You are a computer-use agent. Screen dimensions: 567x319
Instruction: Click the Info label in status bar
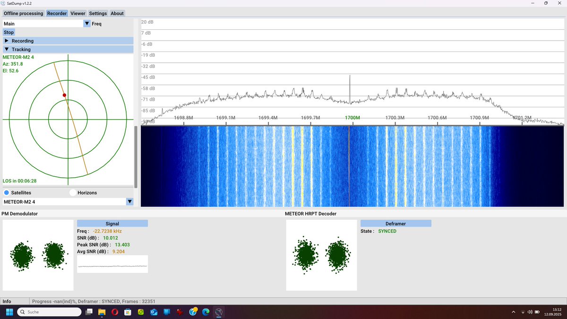7,302
